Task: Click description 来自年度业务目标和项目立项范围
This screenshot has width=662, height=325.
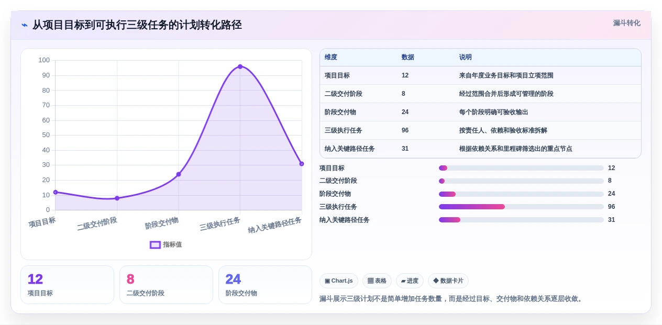Action: tap(506, 75)
